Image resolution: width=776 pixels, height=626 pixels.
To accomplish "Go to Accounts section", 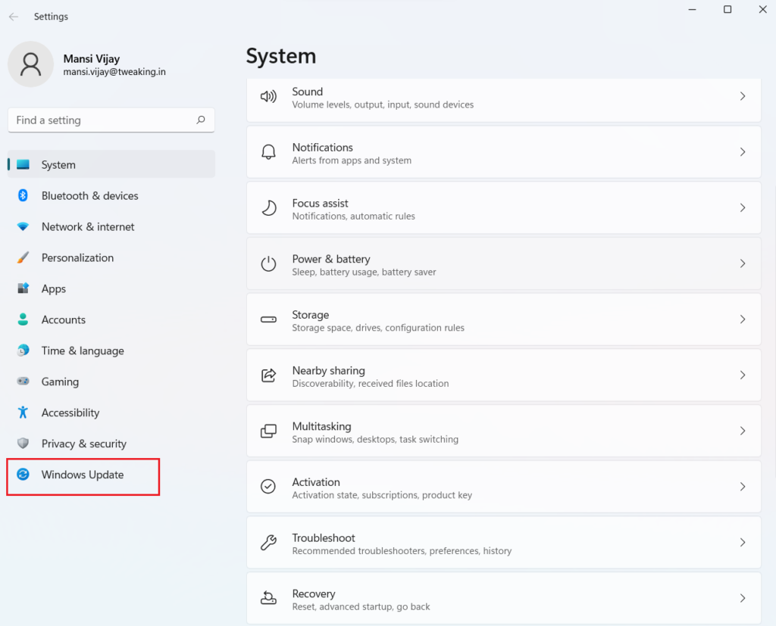I will 111,319.
